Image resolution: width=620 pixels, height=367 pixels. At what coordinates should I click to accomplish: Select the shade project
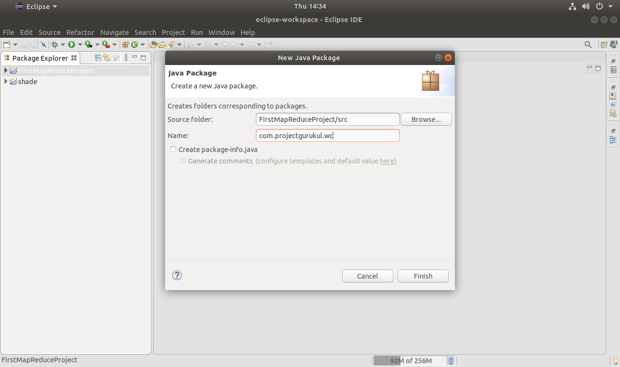[28, 82]
